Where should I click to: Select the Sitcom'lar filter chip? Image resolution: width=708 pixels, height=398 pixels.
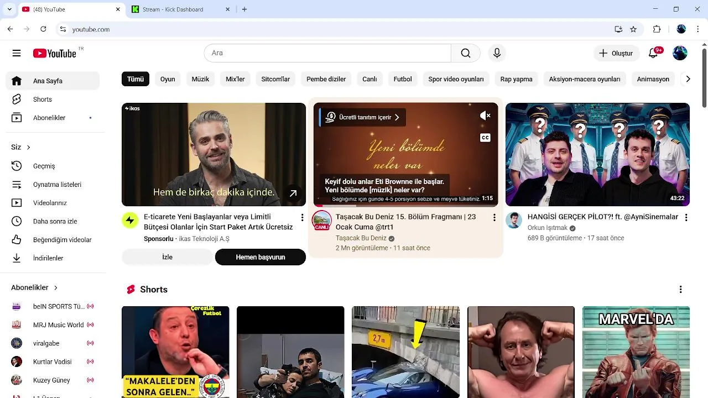click(275, 79)
